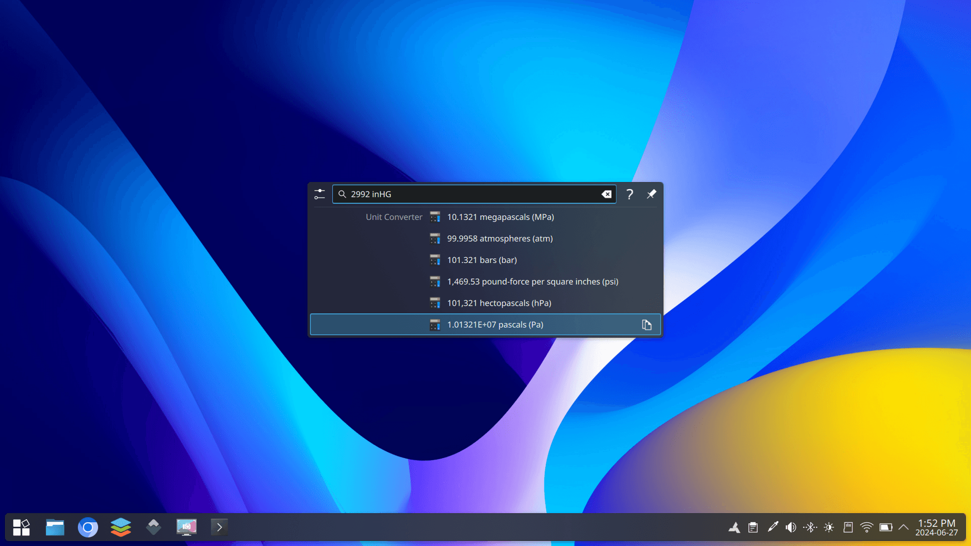Clear the search text with backspace icon
The height and width of the screenshot is (546, 971).
coord(606,194)
